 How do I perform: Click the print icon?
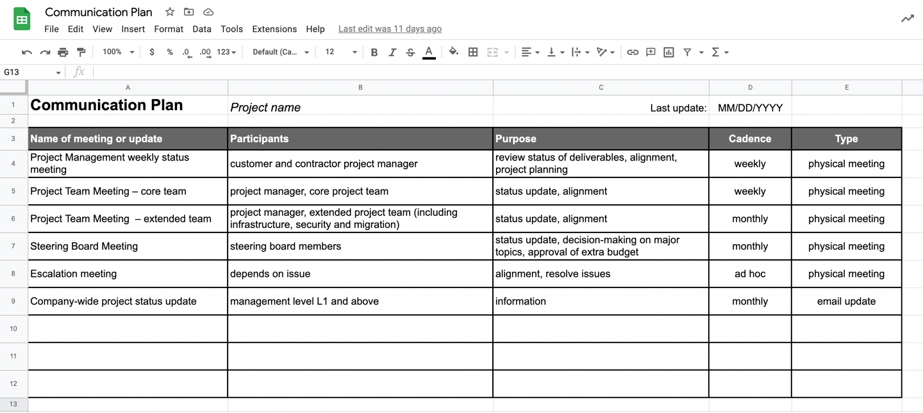pyautogui.click(x=63, y=53)
